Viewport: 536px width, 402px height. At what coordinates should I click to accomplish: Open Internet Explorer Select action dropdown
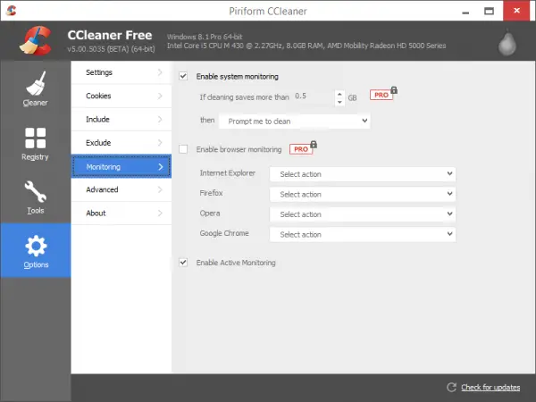363,174
